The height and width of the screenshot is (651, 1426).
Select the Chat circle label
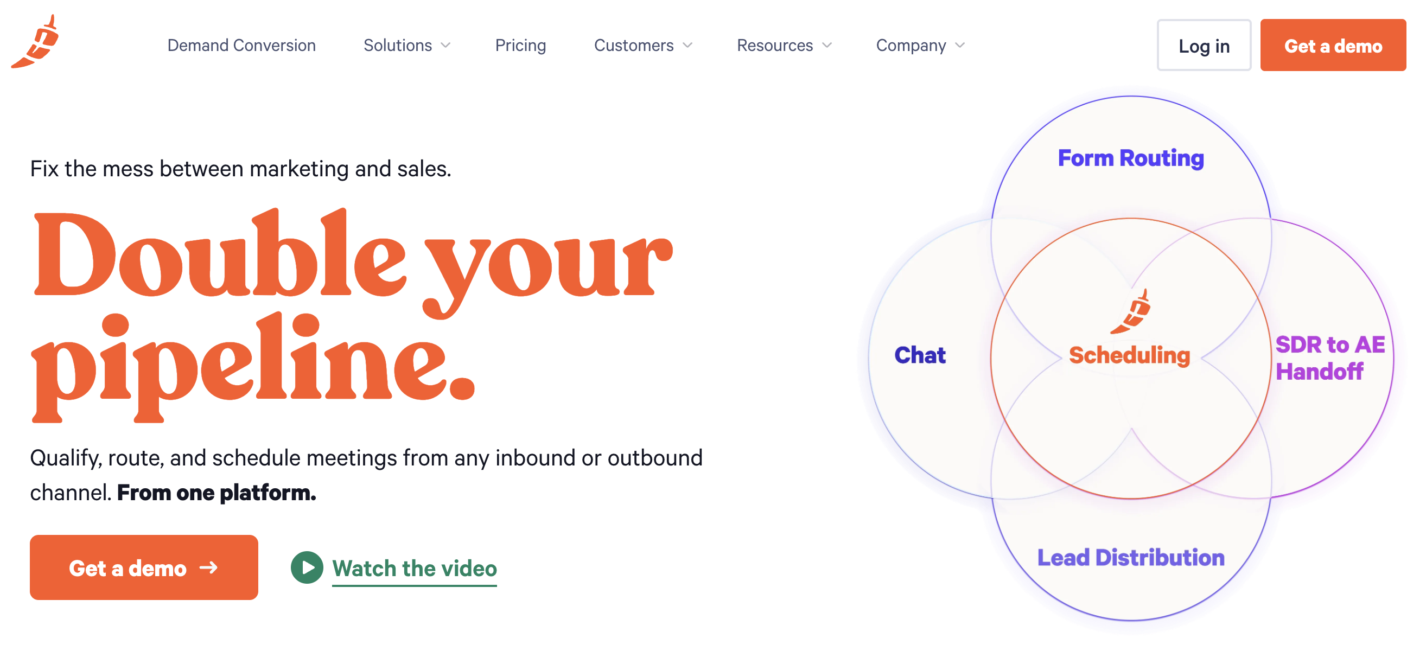point(920,355)
